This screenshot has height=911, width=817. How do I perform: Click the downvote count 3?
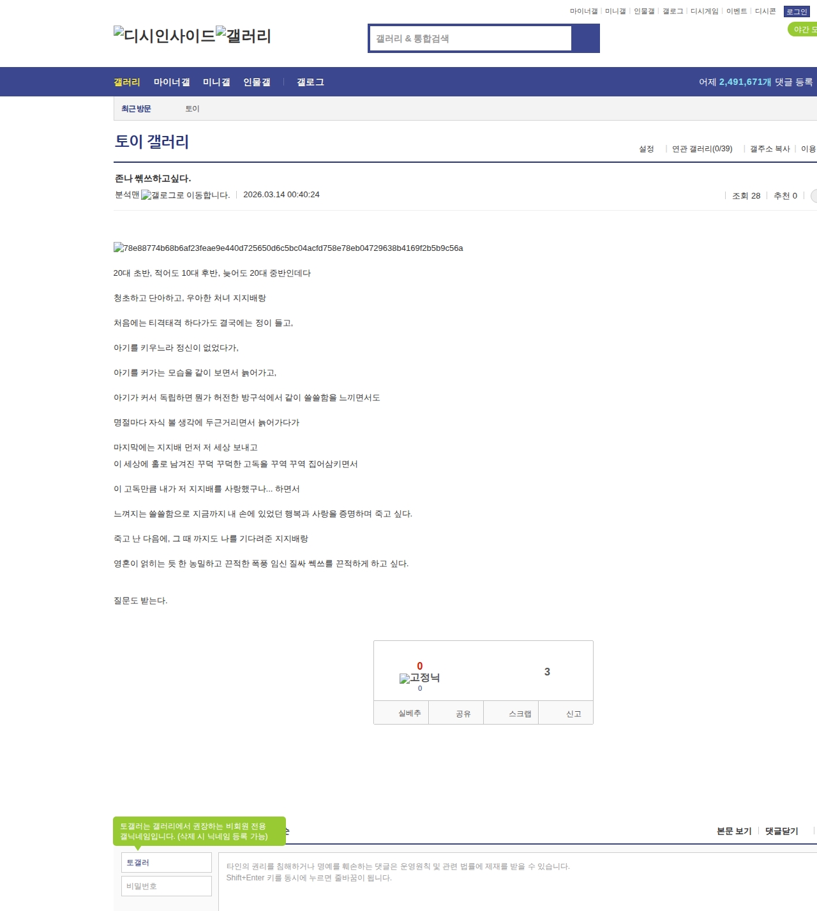tap(547, 672)
